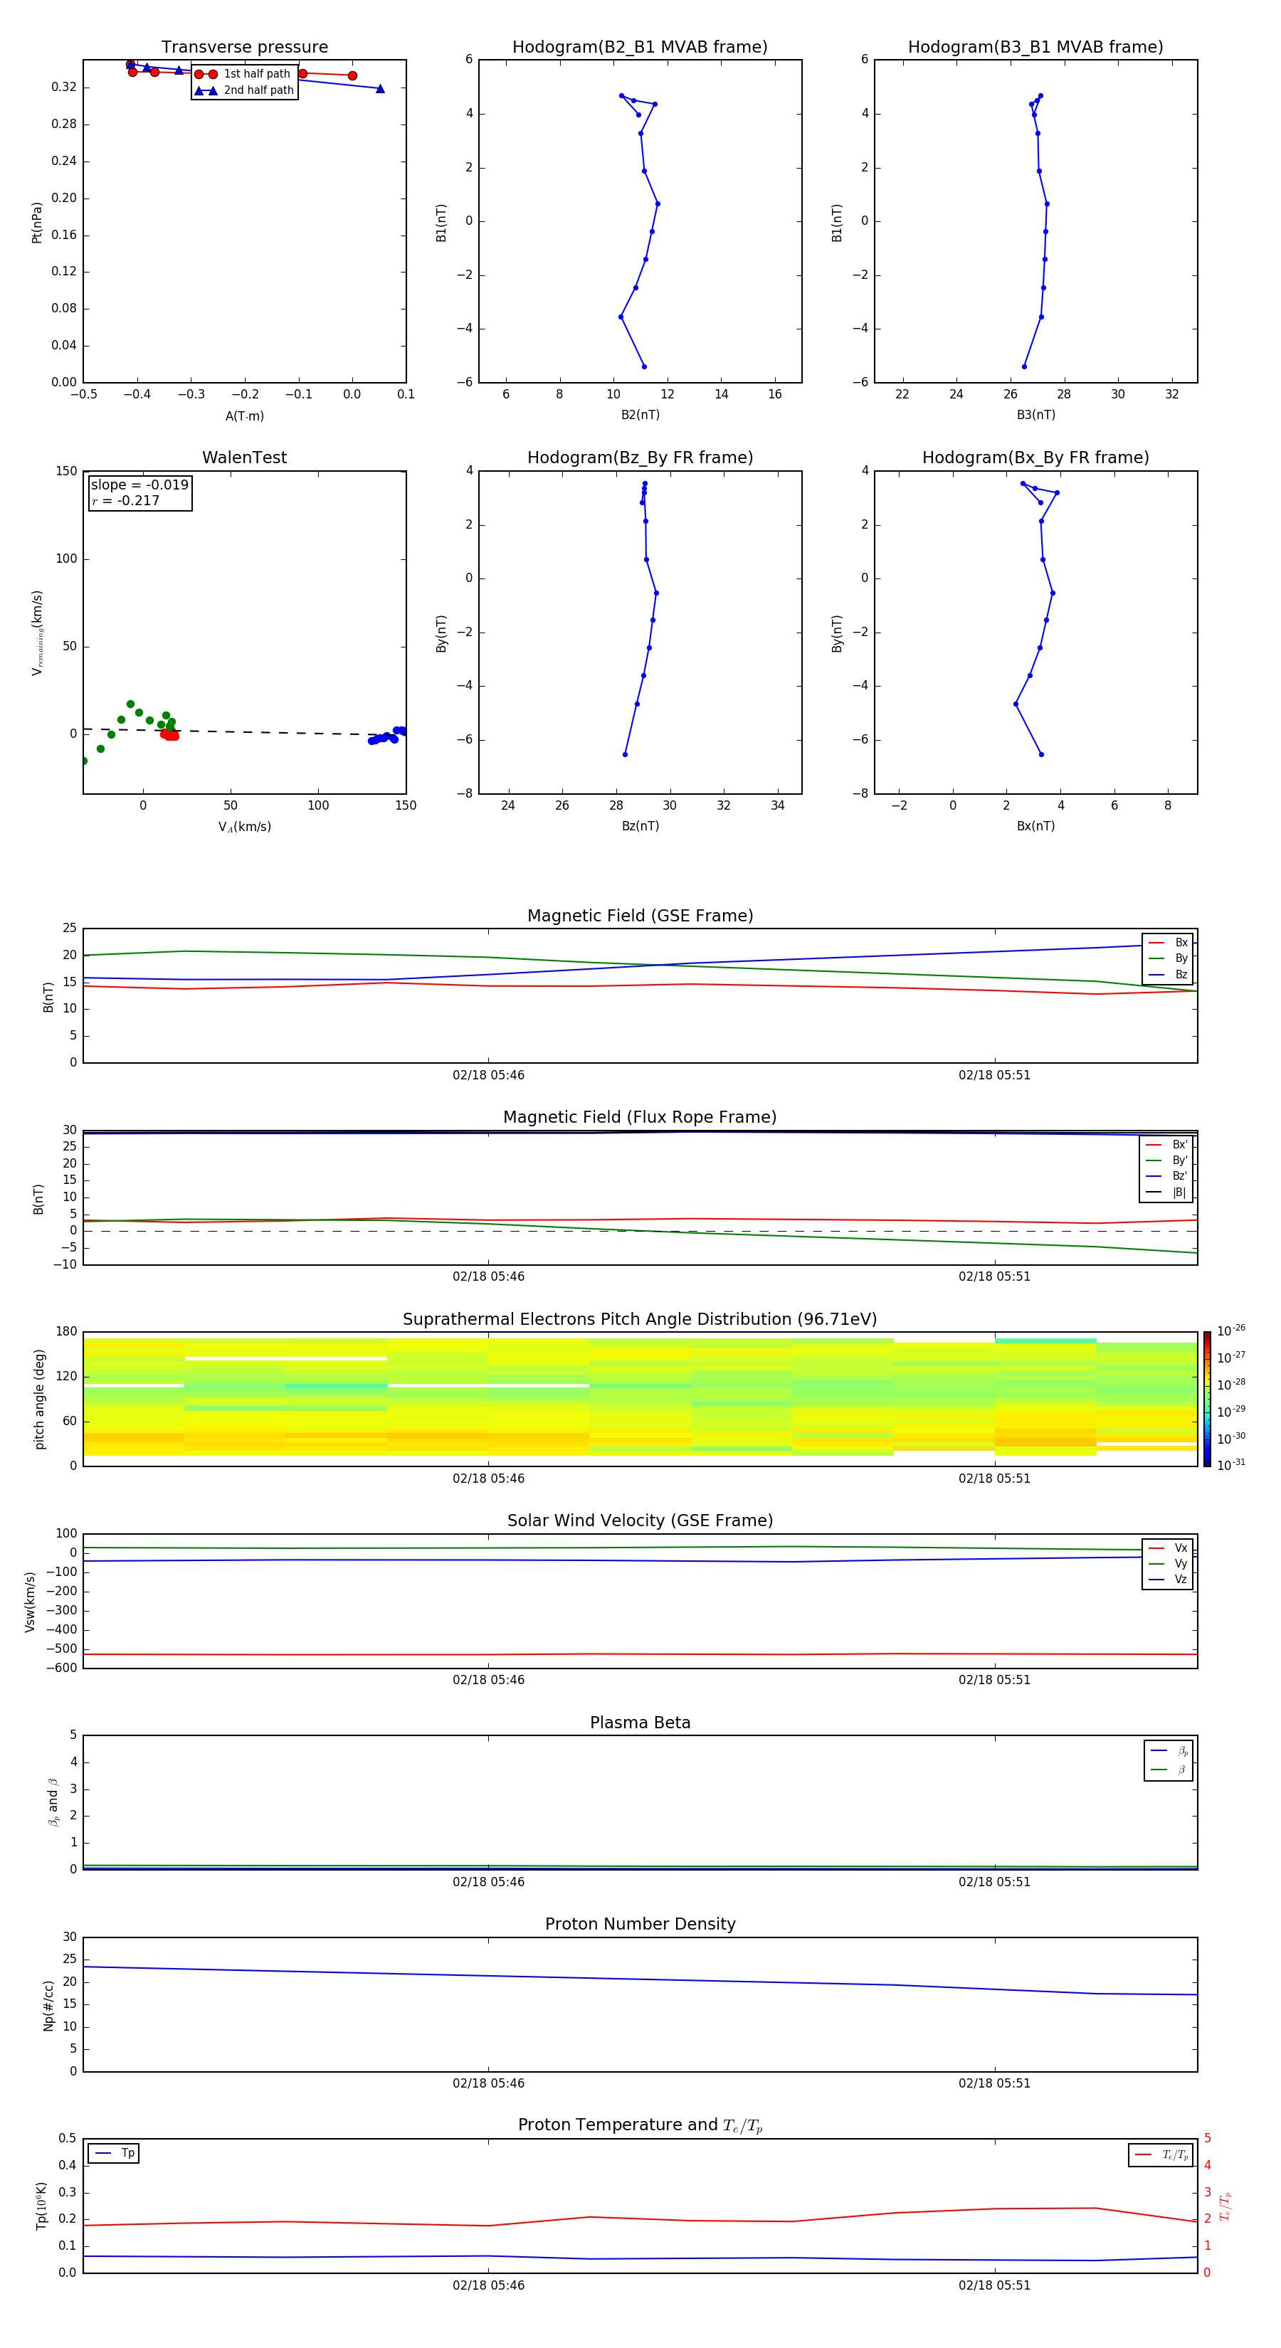Click the 'slope = -0.019' annotation
The width and height of the screenshot is (1281, 2348).
coord(139,485)
